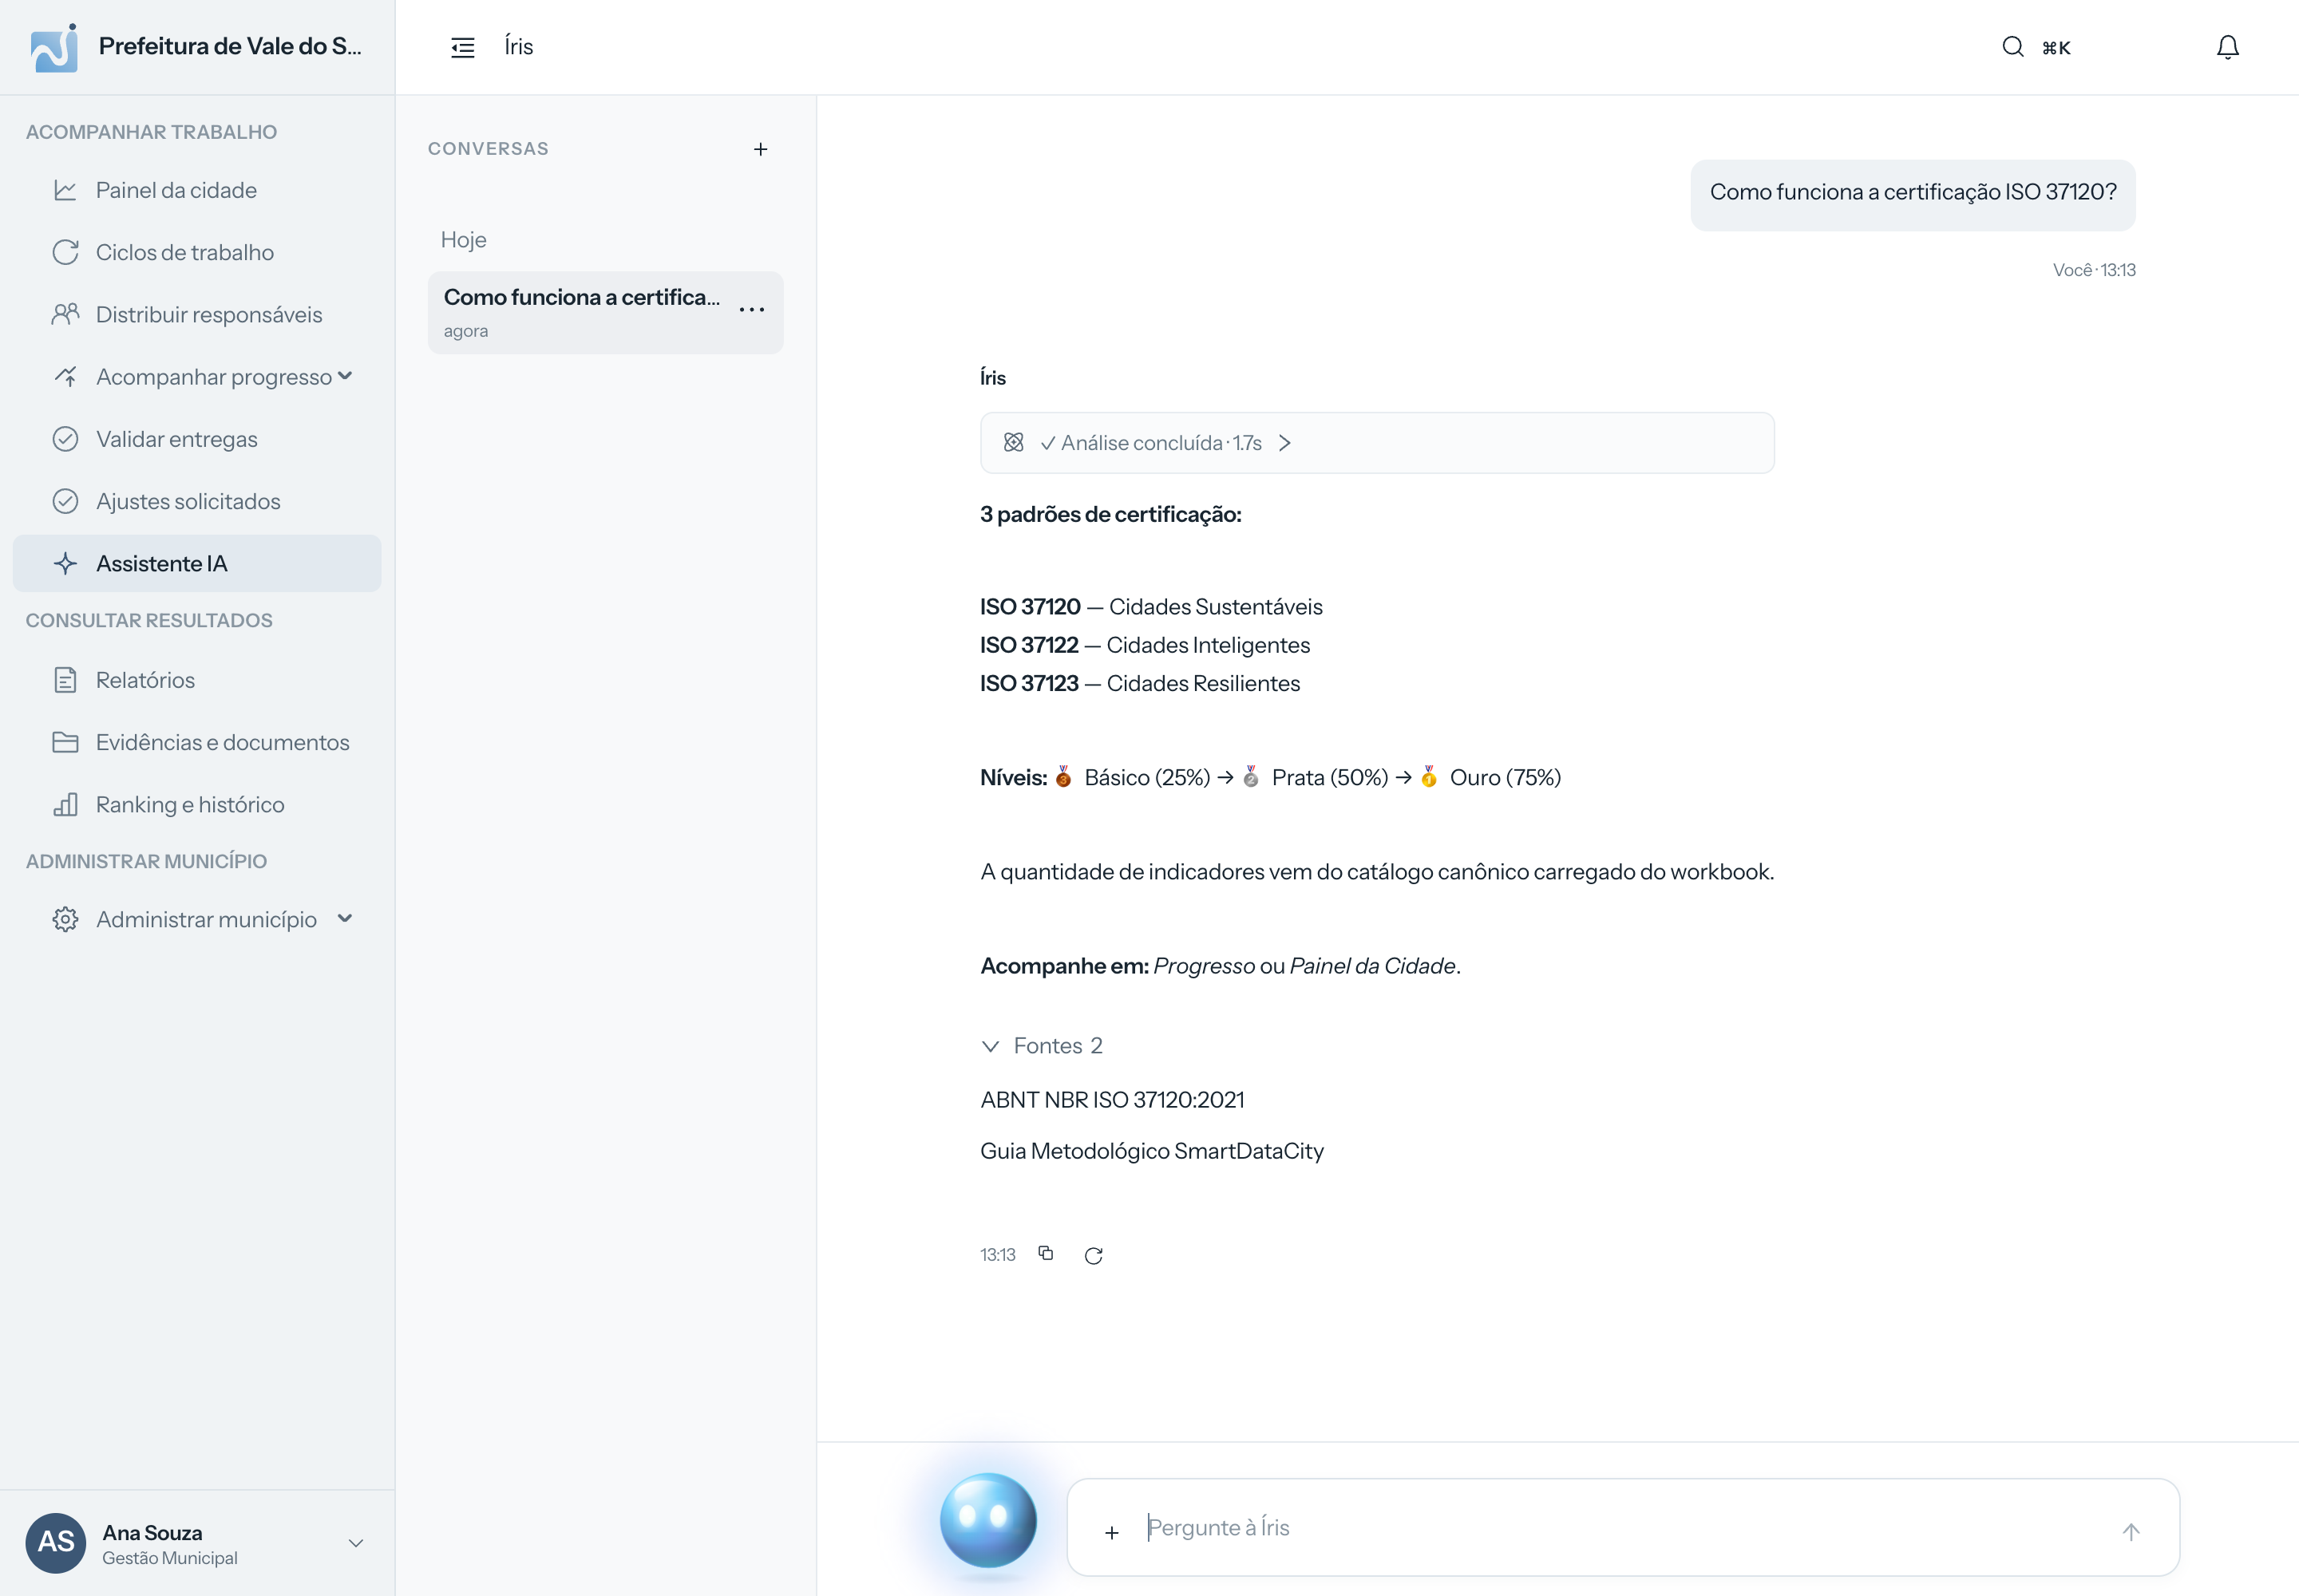2299x1596 pixels.
Task: Expand Acompanhar progresso submenu
Action: pos(345,376)
